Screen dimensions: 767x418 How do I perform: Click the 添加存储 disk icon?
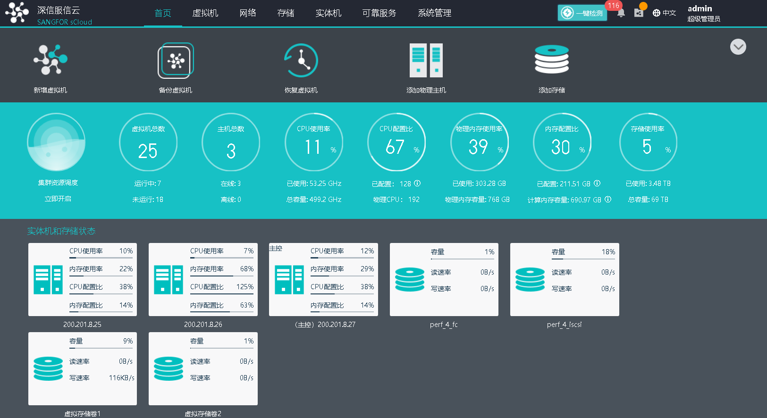click(551, 60)
